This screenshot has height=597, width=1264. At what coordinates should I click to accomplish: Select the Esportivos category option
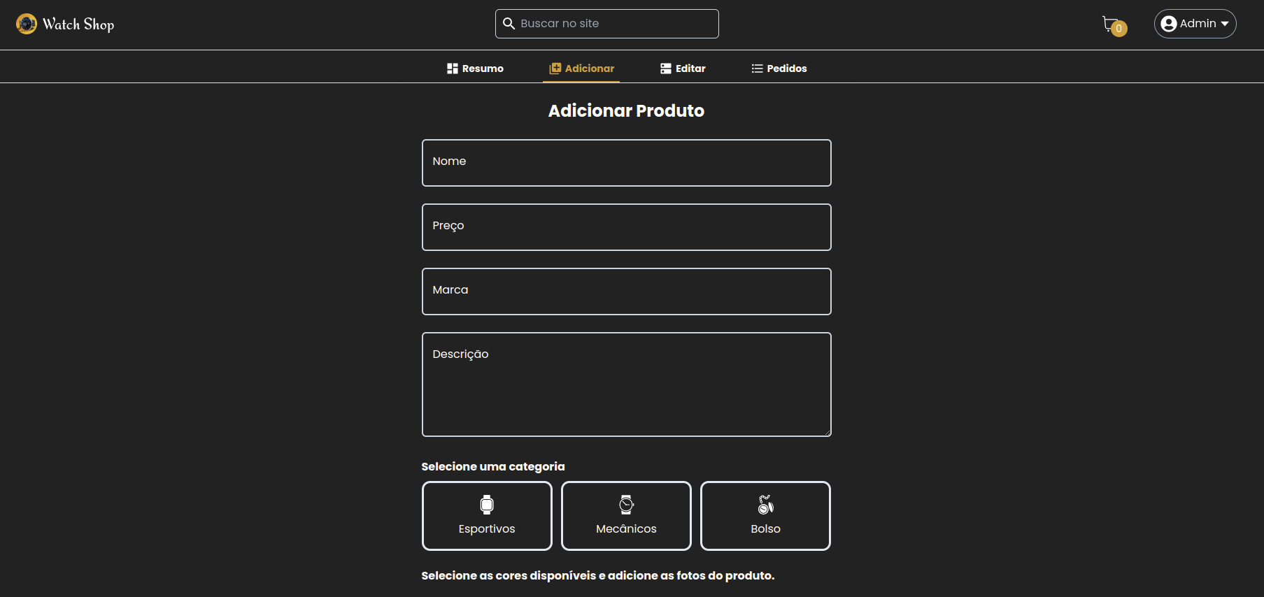pyautogui.click(x=487, y=516)
